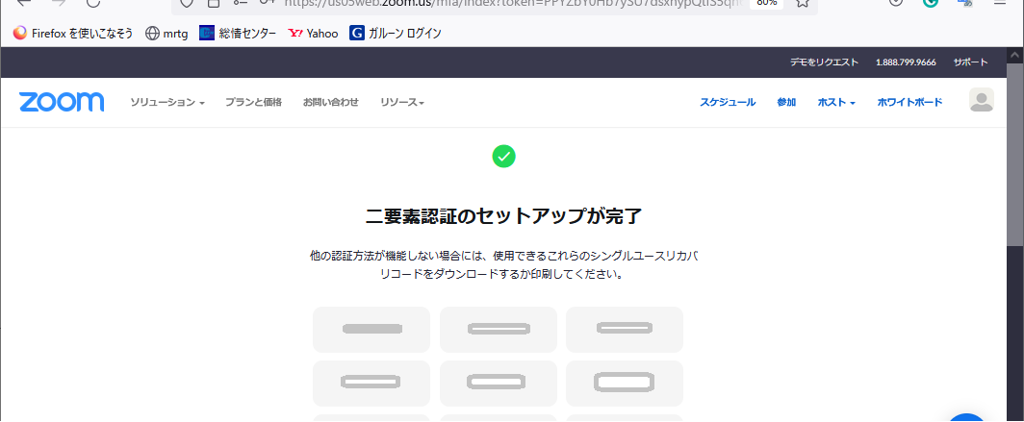
Task: Open the ガルーン ログイン bookmark
Action: click(396, 34)
